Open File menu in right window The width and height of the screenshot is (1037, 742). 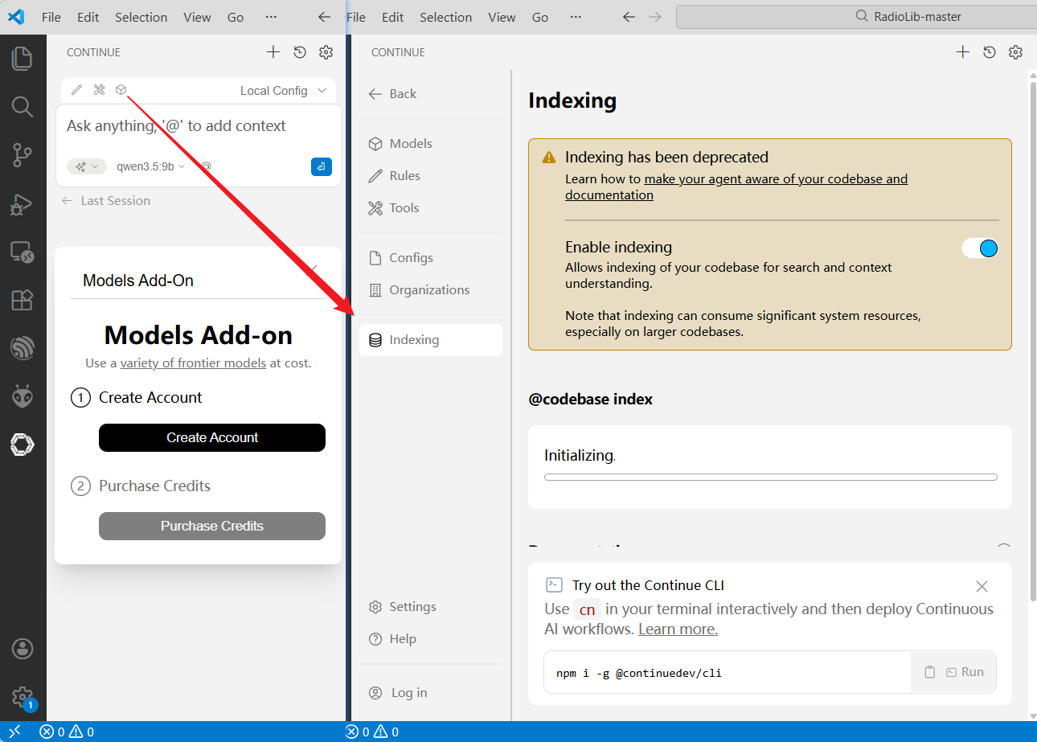tap(356, 17)
